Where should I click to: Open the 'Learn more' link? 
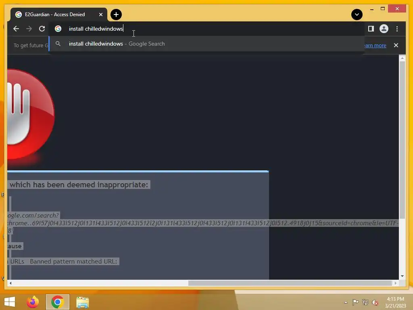coord(375,45)
